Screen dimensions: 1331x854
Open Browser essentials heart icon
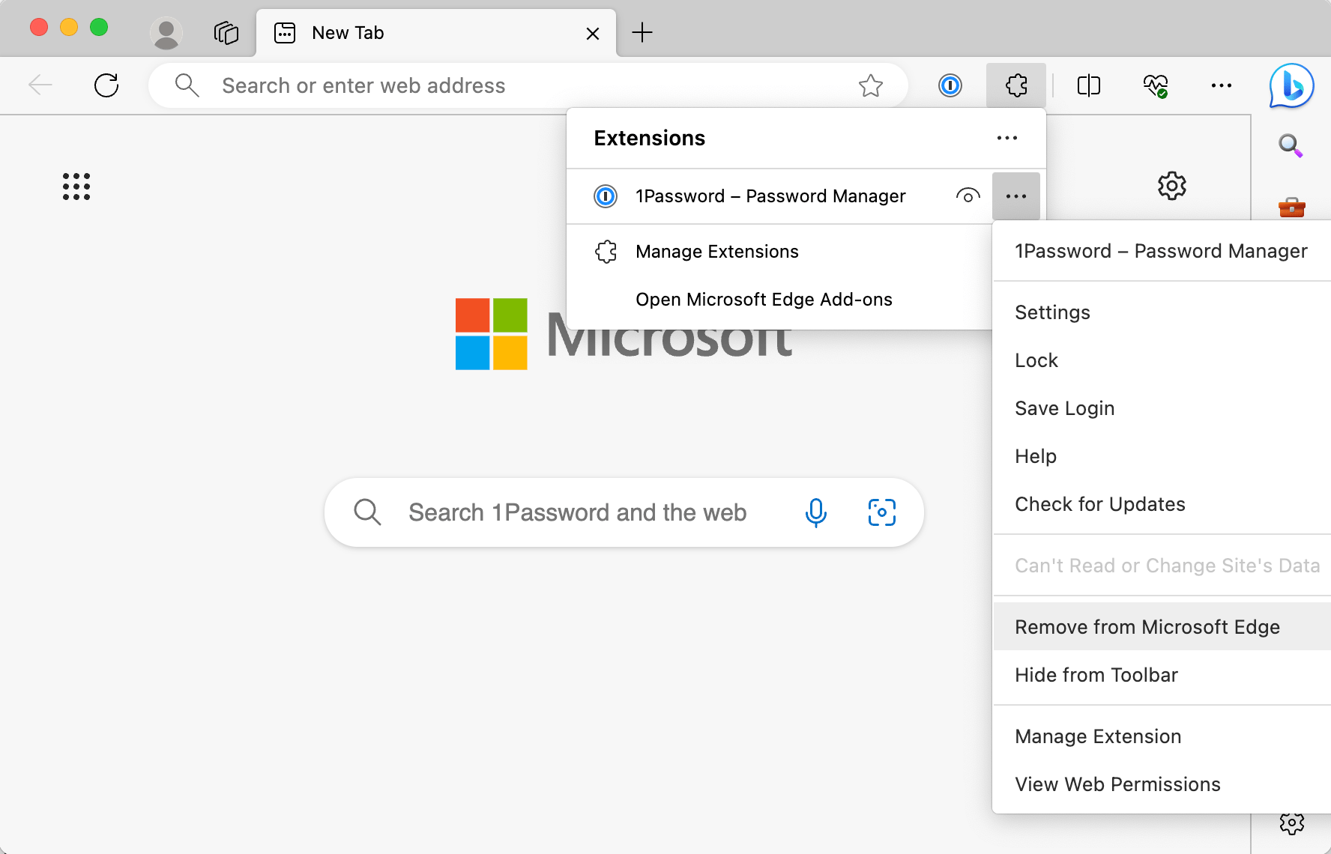pyautogui.click(x=1155, y=85)
